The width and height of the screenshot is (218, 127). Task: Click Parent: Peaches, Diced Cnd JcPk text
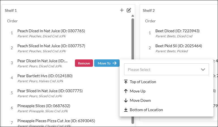click(x=42, y=36)
